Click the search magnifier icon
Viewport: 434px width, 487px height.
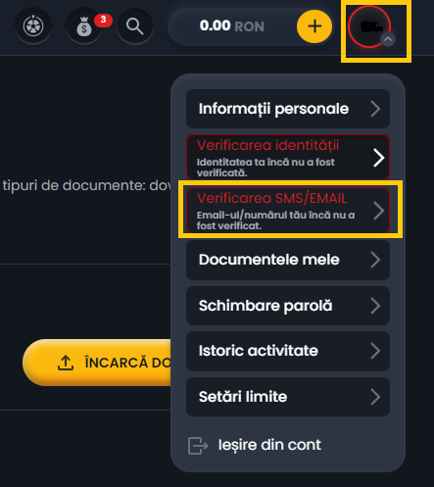click(135, 25)
